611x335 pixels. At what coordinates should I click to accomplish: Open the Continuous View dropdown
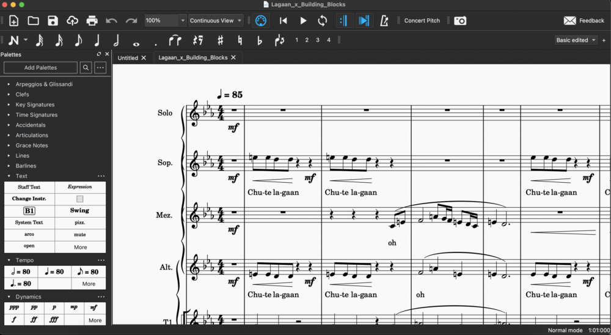point(216,21)
